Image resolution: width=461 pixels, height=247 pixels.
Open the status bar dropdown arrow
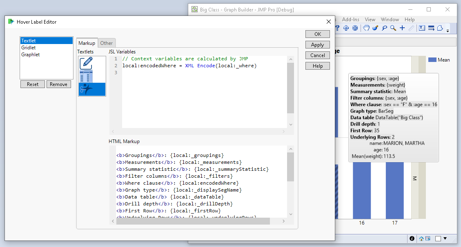(x=445, y=238)
